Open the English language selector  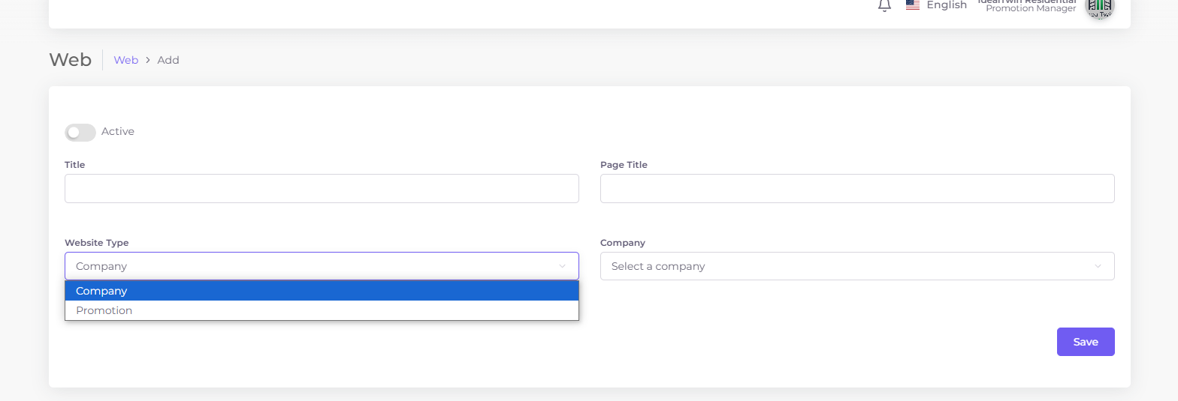[x=947, y=5]
